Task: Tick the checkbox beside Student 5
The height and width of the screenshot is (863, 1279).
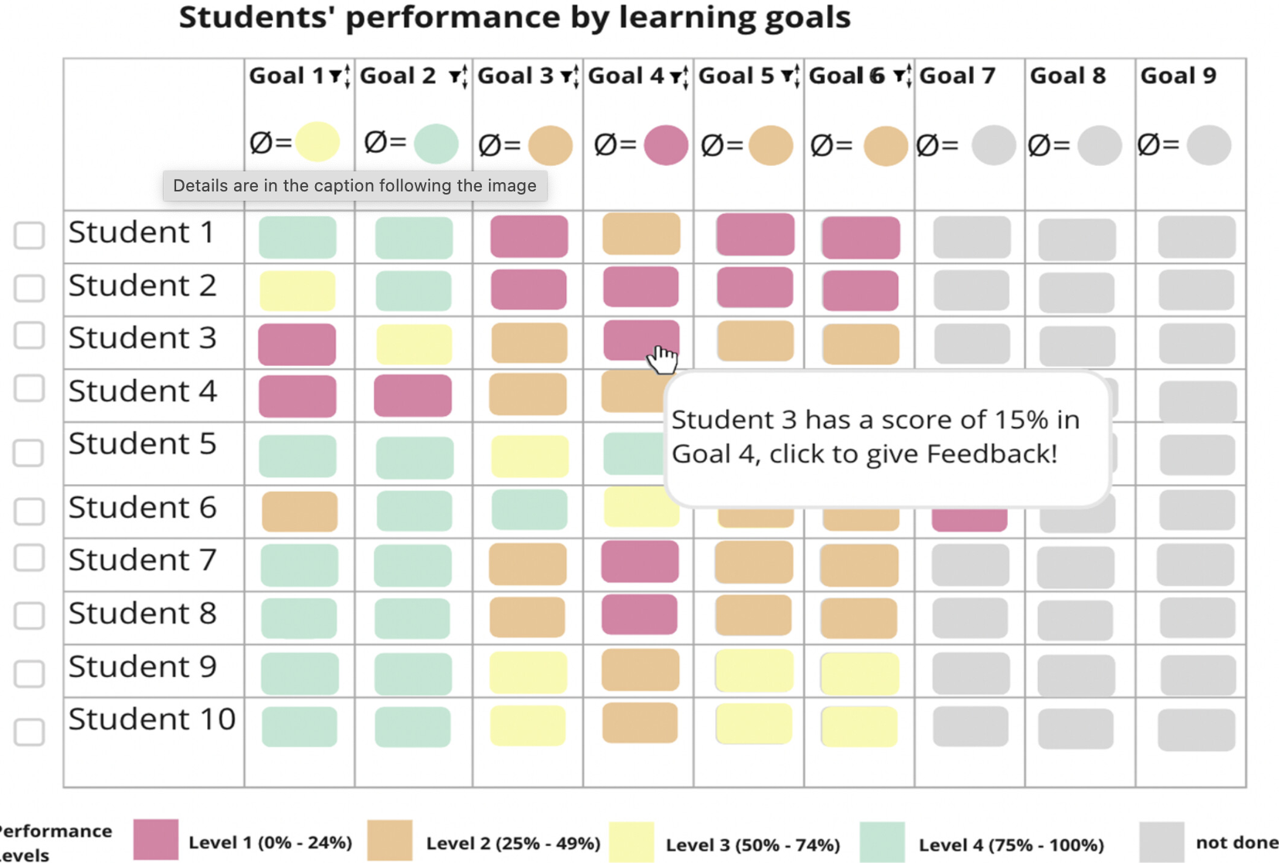Action: (29, 453)
